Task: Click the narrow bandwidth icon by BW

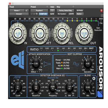Action: coord(66,96)
